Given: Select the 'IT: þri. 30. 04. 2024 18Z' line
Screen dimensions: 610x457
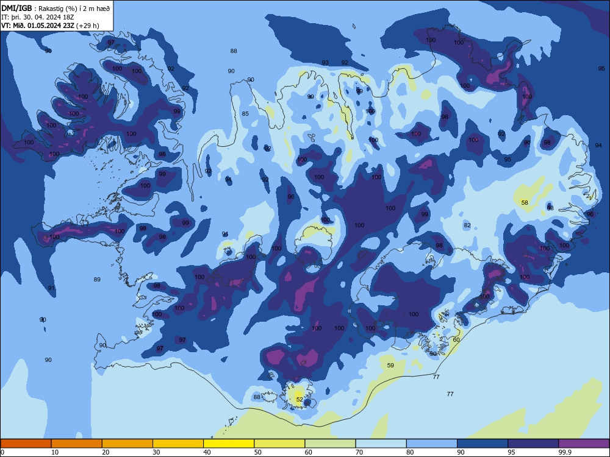Looking at the screenshot, I should [x=37, y=17].
